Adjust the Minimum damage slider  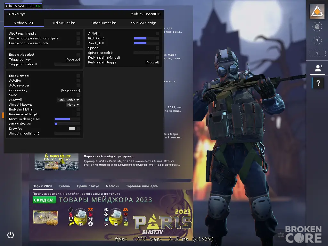[67, 119]
